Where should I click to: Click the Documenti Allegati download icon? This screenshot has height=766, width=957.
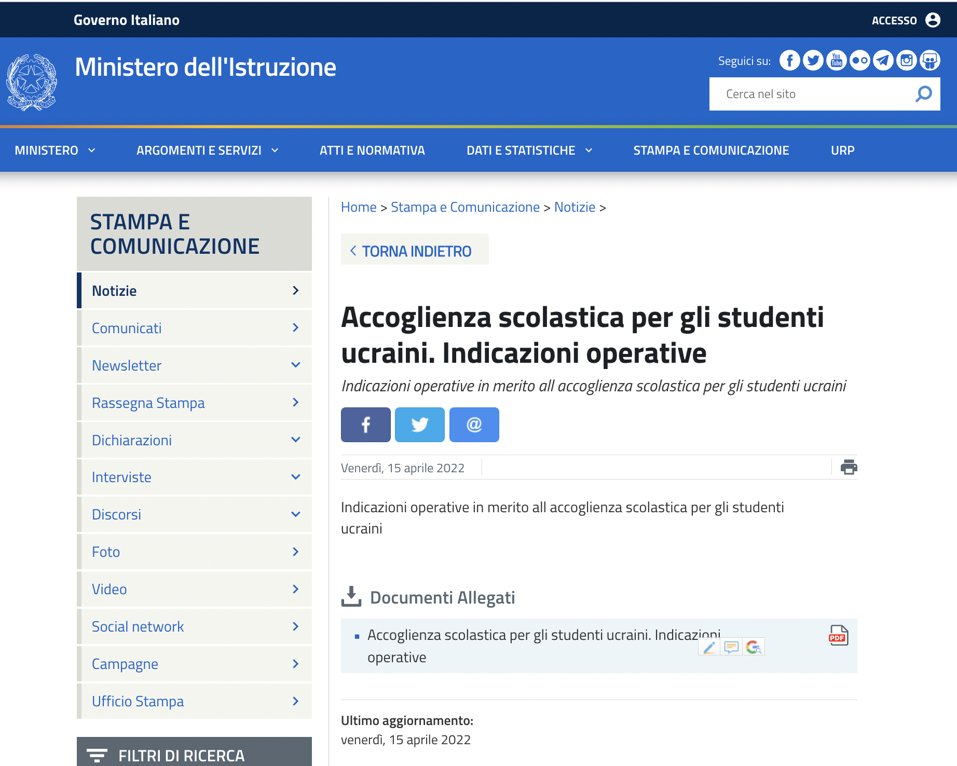(351, 597)
